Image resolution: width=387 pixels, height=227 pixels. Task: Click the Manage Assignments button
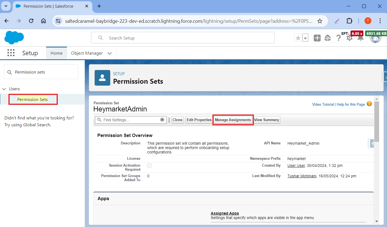(x=233, y=120)
